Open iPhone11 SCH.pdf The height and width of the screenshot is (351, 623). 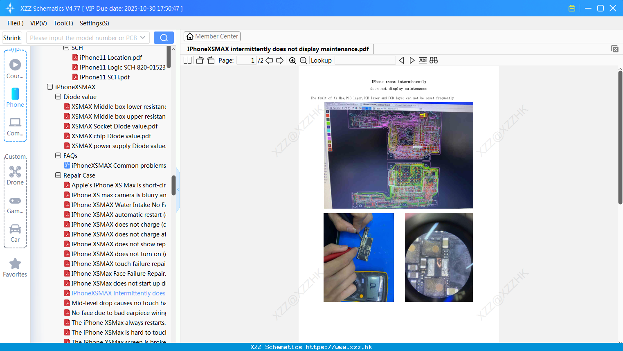[x=101, y=77]
